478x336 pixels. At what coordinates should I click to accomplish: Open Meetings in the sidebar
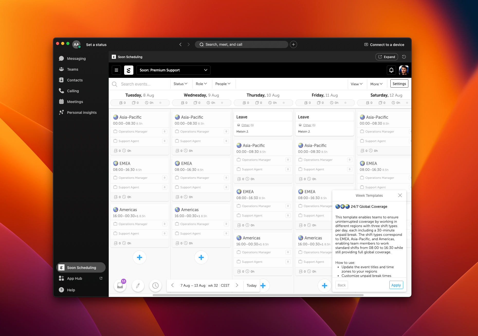pos(81,102)
